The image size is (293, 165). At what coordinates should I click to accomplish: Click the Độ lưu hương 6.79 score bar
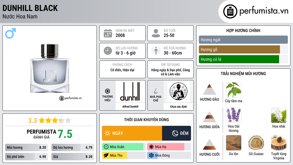[73, 148]
